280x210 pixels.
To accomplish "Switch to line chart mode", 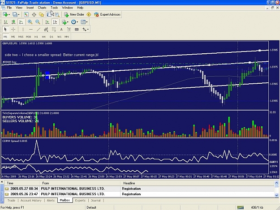I will [x=21, y=22].
